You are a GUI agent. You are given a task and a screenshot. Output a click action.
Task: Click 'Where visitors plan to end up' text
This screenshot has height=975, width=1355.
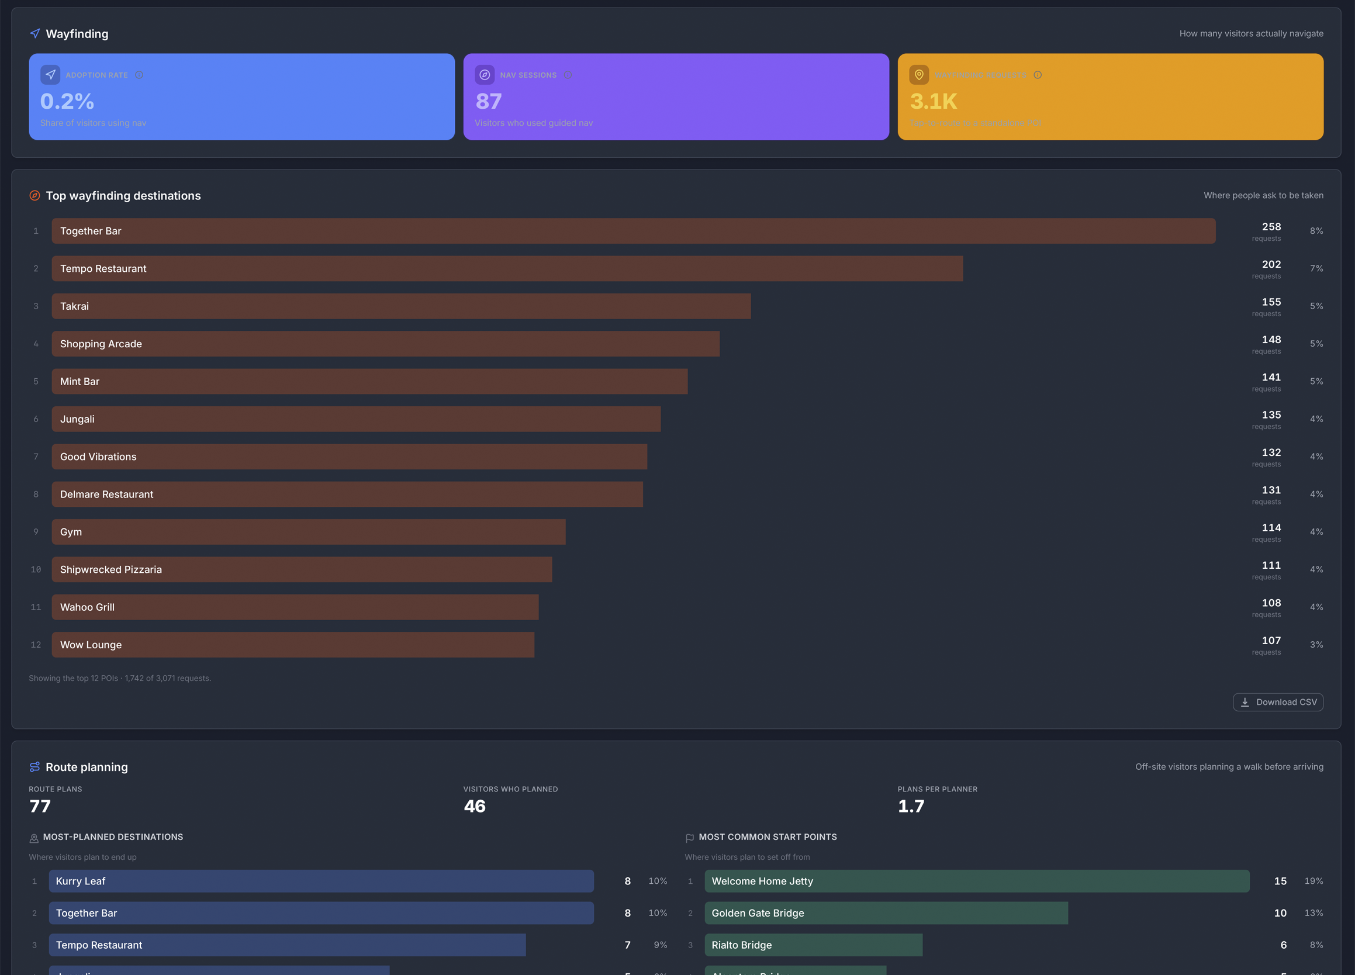pos(82,857)
